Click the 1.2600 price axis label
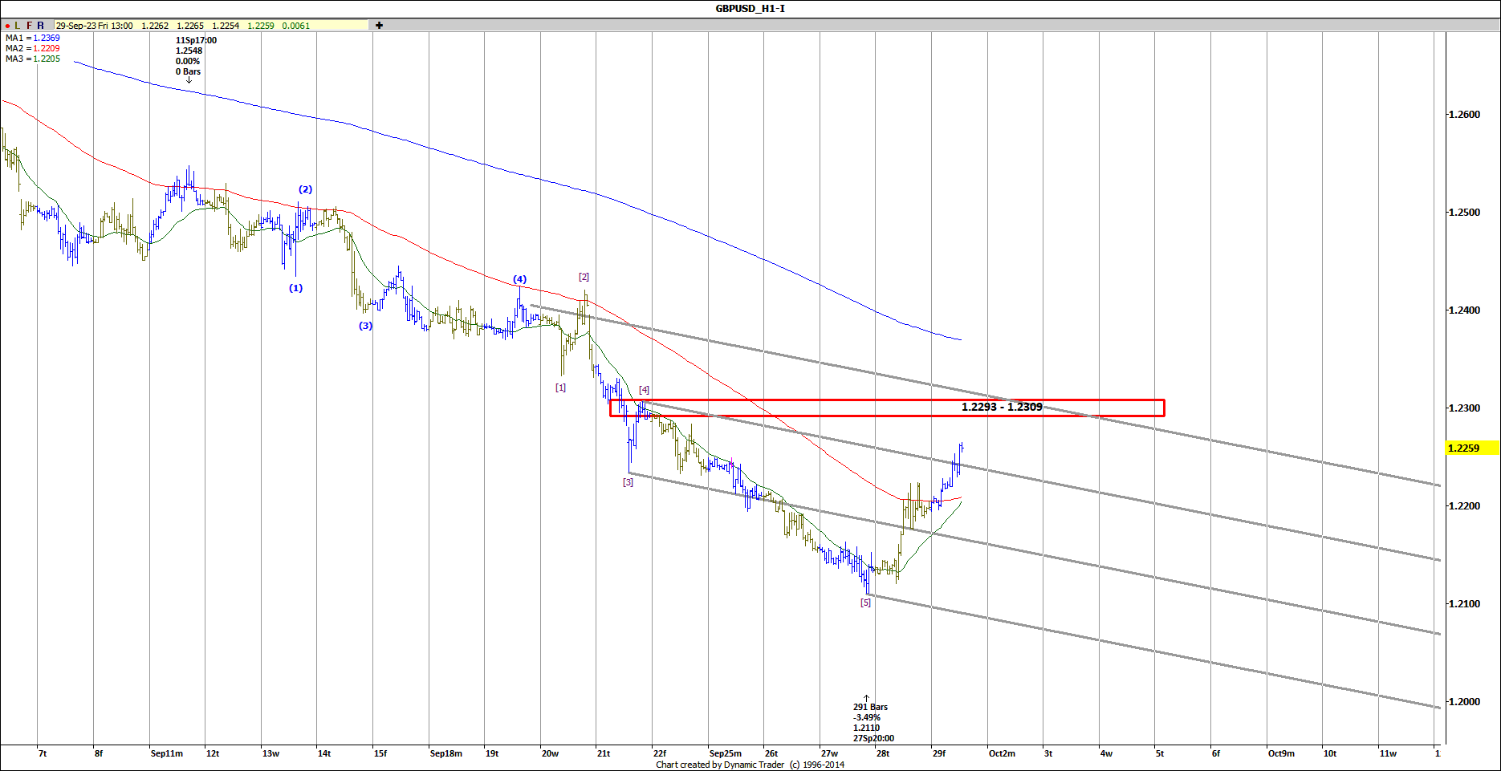1501x771 pixels. pyautogui.click(x=1464, y=115)
